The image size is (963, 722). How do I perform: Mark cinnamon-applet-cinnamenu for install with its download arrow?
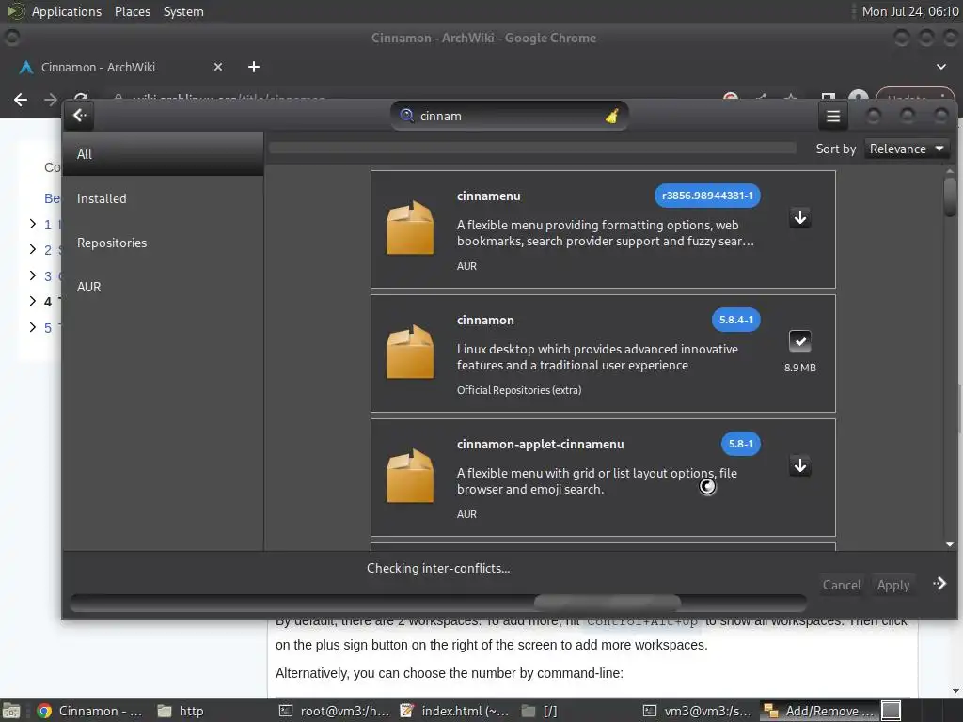pos(799,465)
